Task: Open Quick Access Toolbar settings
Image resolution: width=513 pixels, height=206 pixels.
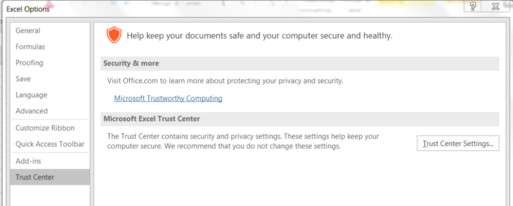Action: [50, 144]
